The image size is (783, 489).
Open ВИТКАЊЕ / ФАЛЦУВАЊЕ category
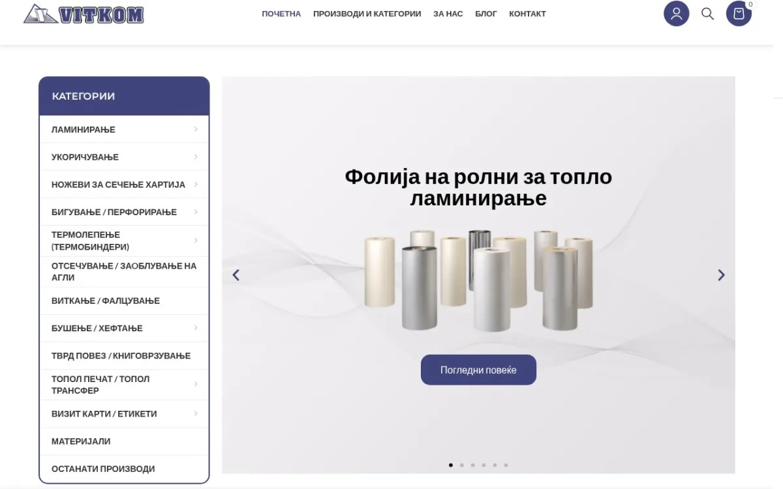[106, 301]
